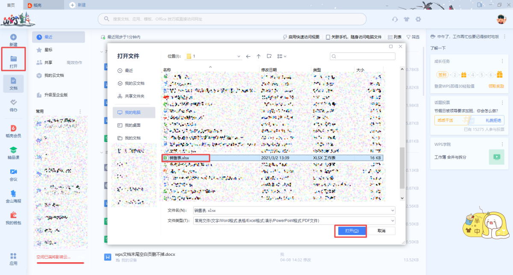Image resolution: width=513 pixels, height=275 pixels.
Task: Click the back arrow in file dialog
Action: (x=248, y=56)
